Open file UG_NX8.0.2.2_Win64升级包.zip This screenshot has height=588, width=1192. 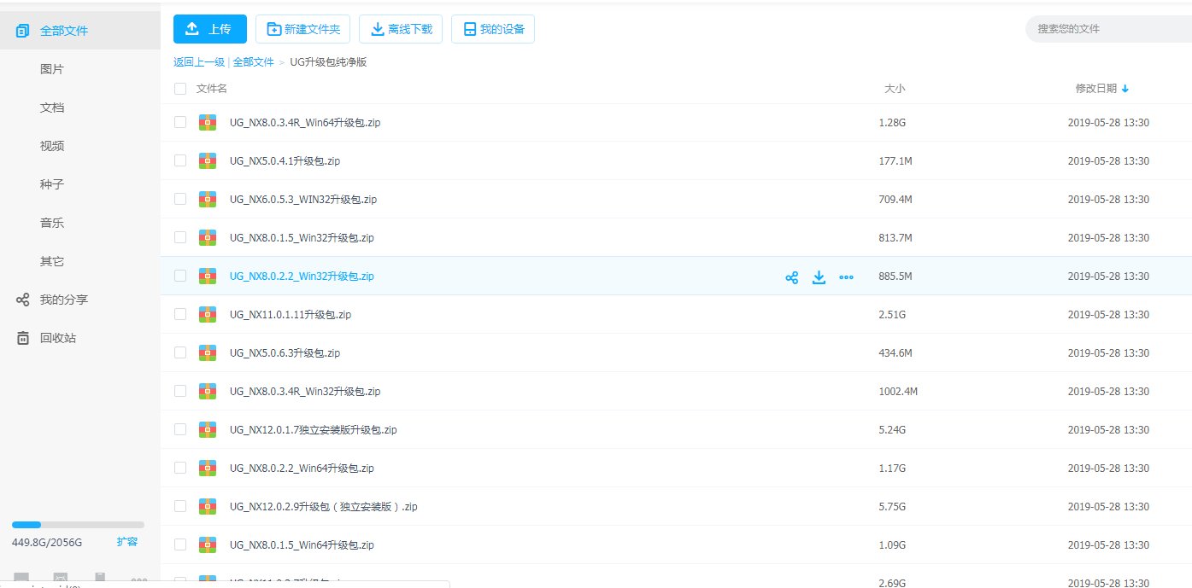(302, 468)
